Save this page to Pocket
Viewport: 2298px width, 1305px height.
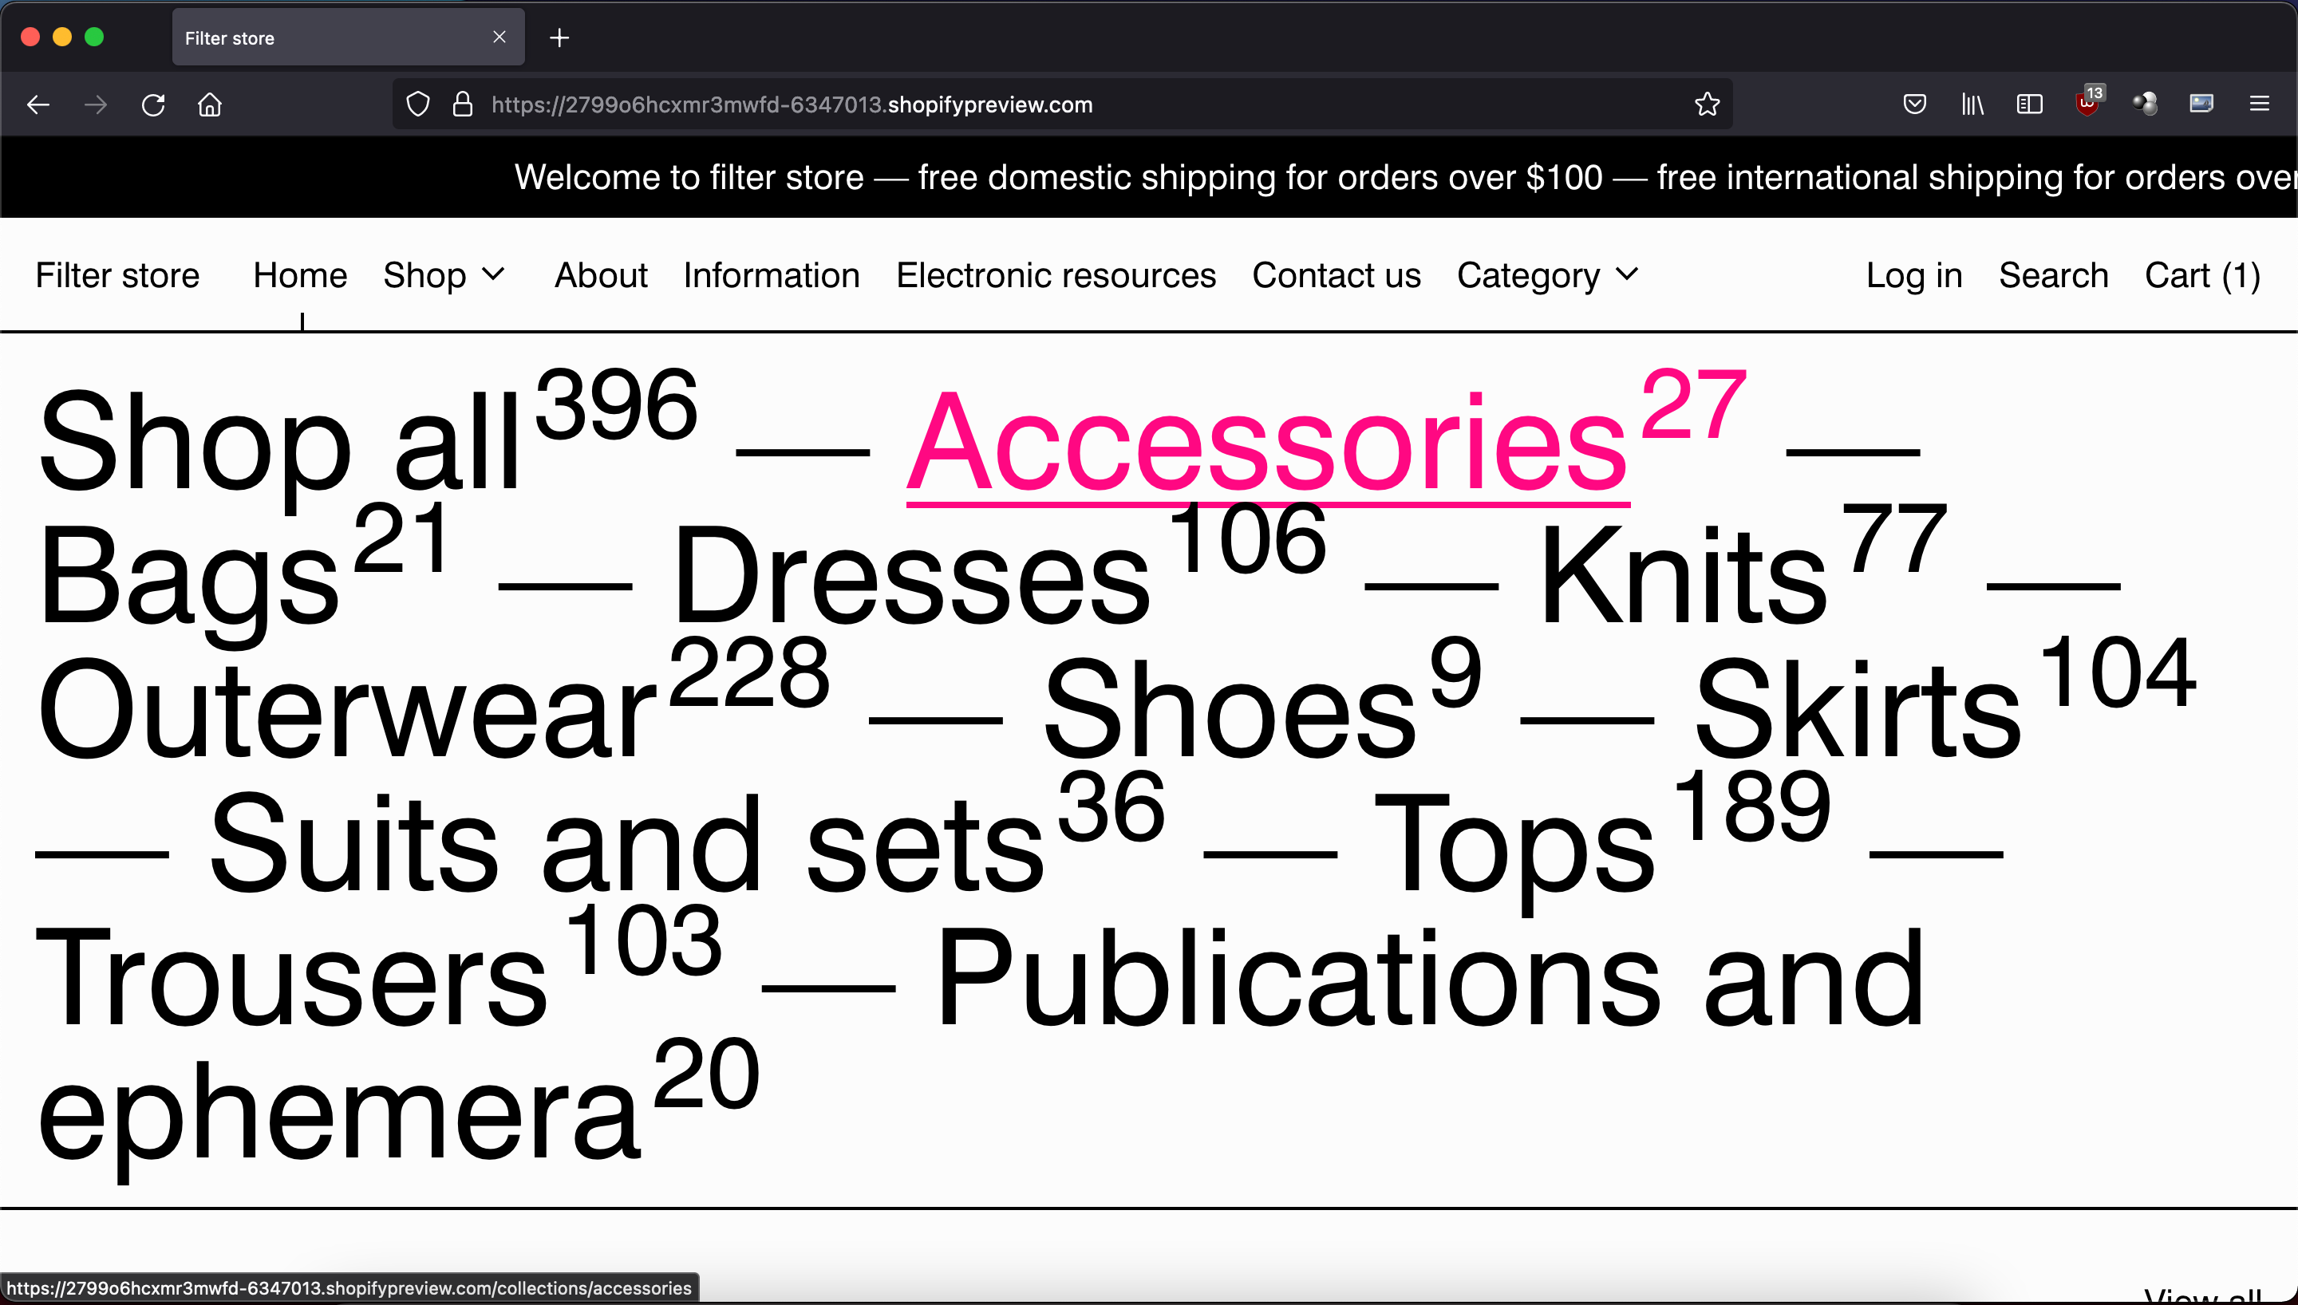click(x=1914, y=104)
